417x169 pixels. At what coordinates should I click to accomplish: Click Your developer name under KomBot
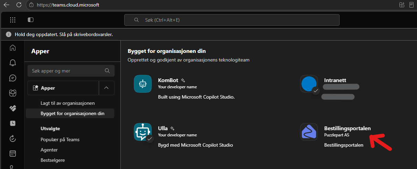177,87
